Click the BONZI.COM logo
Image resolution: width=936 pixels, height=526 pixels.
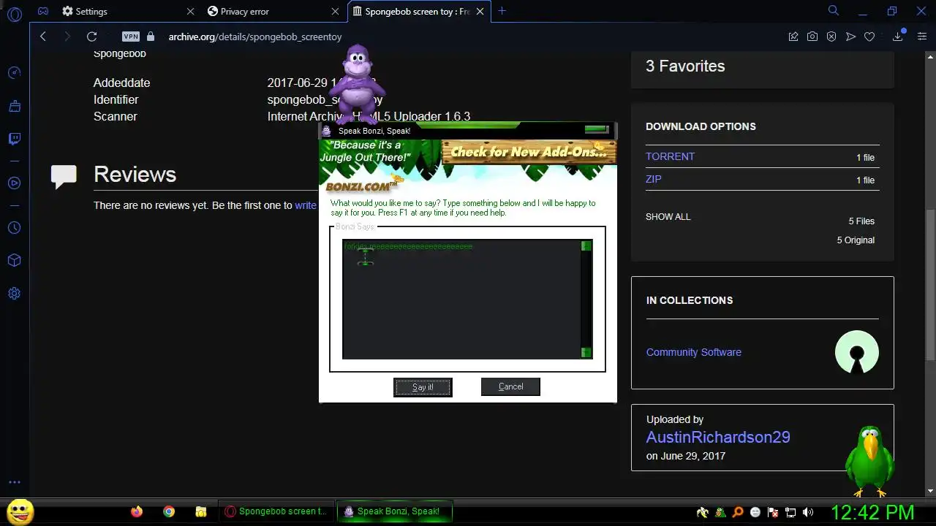[363, 184]
